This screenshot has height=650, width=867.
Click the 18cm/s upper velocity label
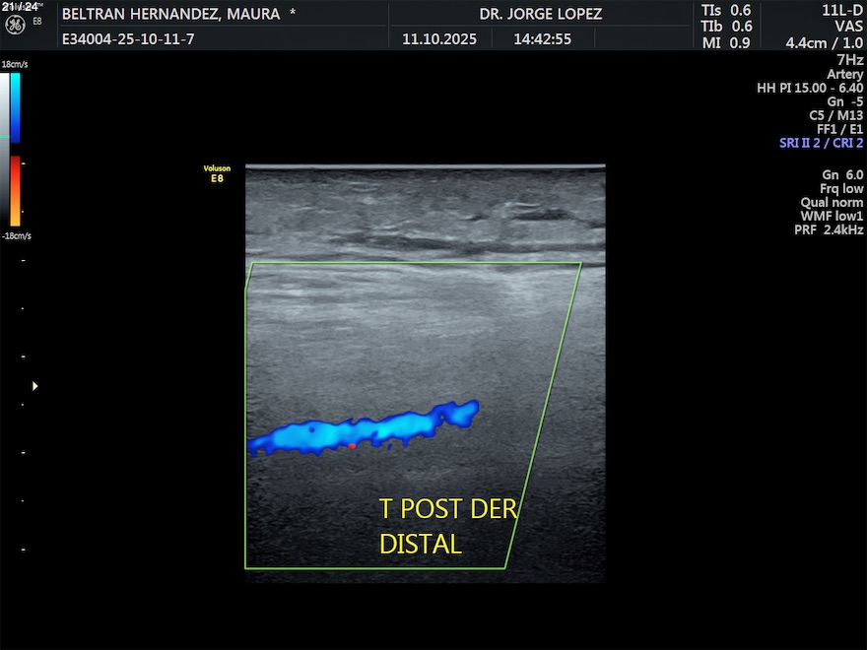click(x=16, y=64)
